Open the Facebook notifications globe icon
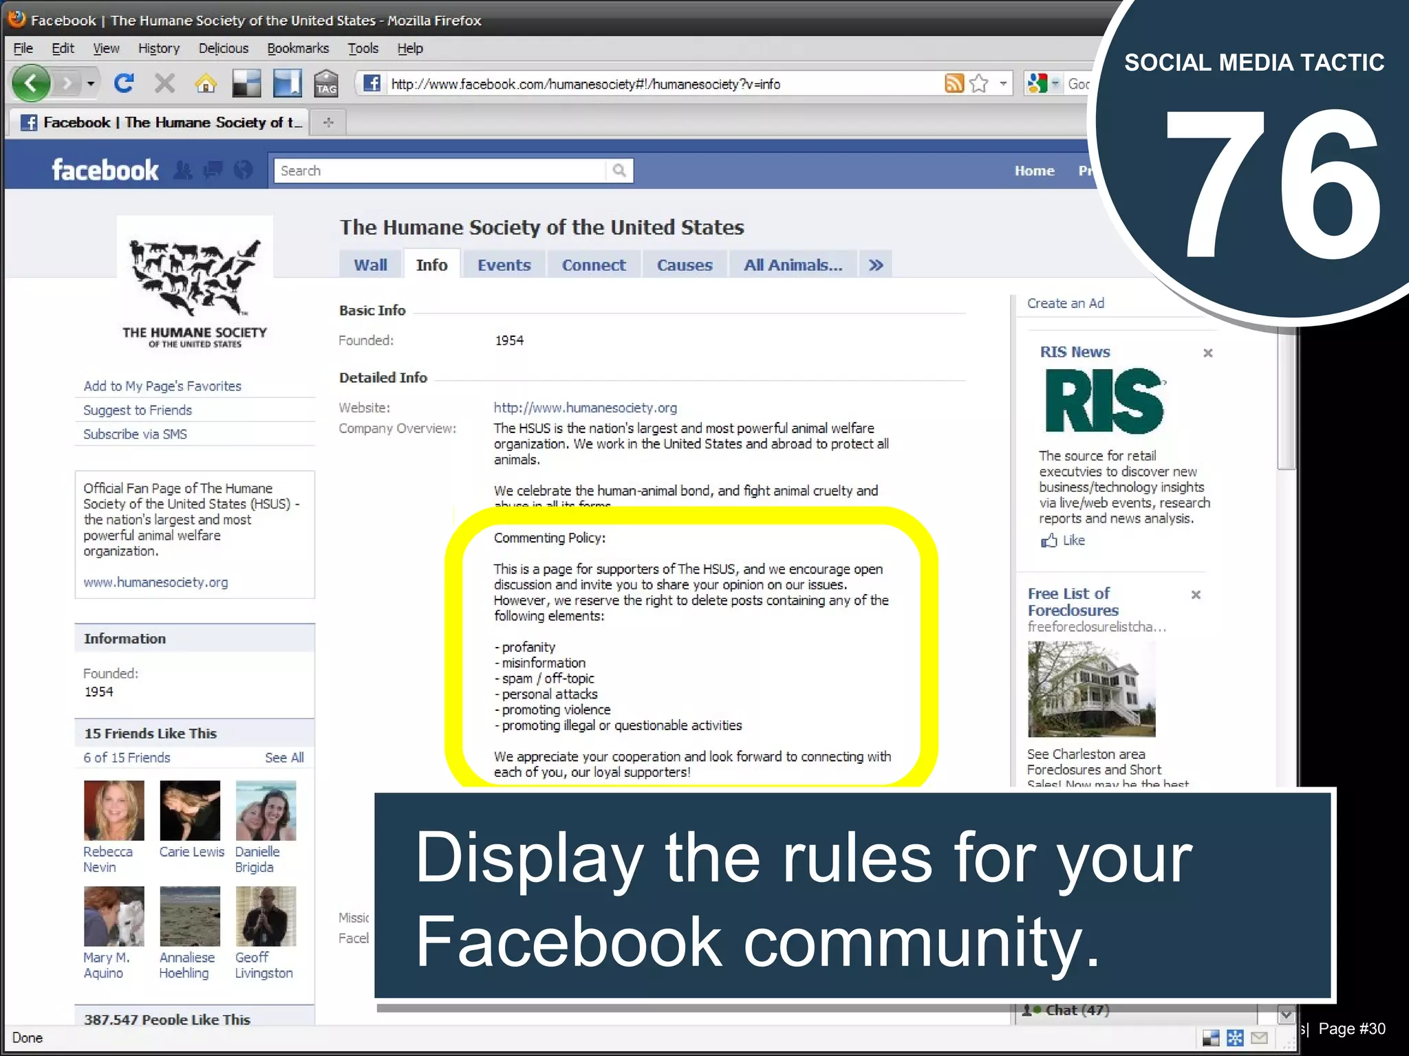The height and width of the screenshot is (1056, 1409). click(244, 170)
